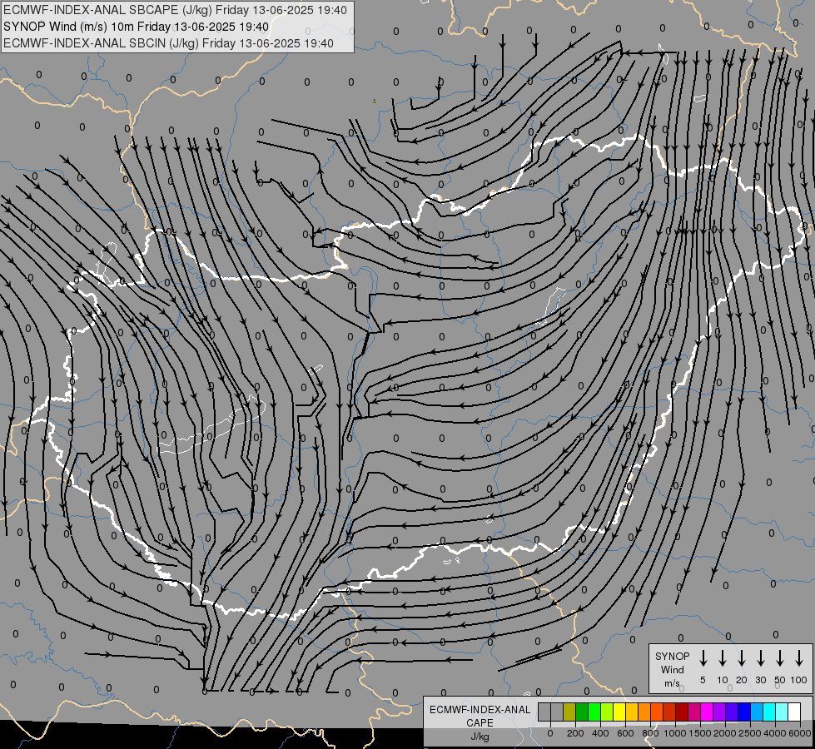Click the 10 m/s wind arrow in legend

tap(722, 658)
